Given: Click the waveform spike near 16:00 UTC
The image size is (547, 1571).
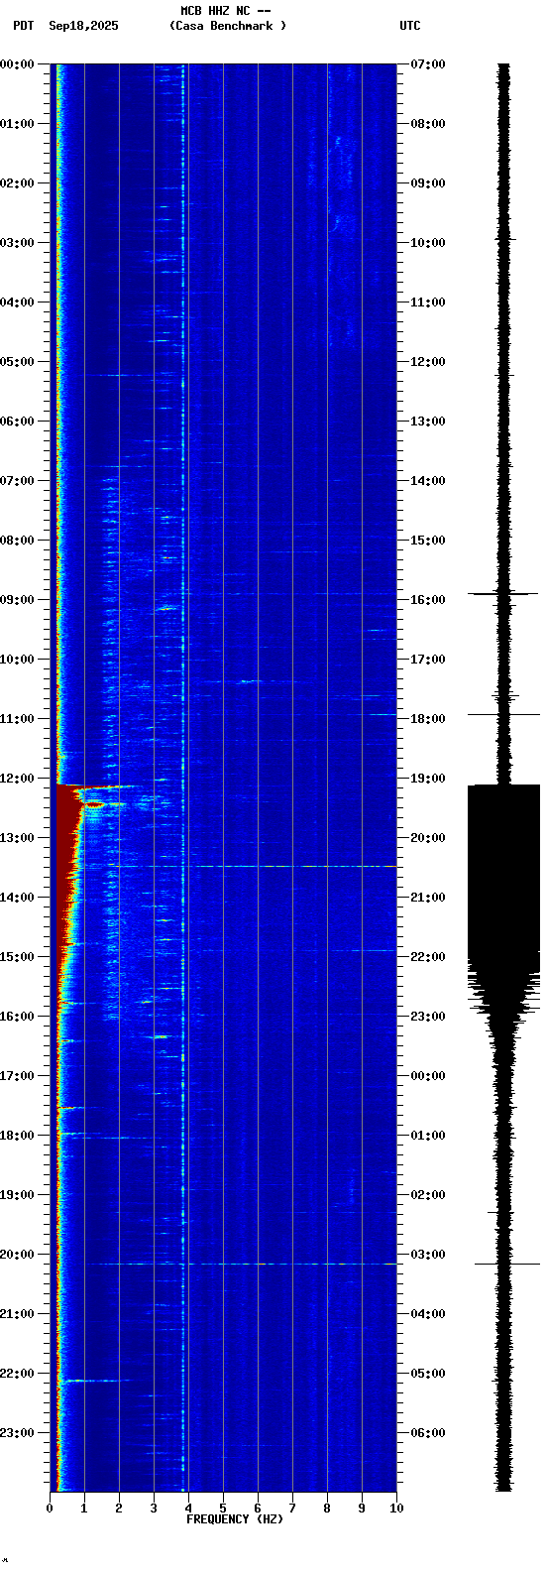Looking at the screenshot, I should coord(504,593).
